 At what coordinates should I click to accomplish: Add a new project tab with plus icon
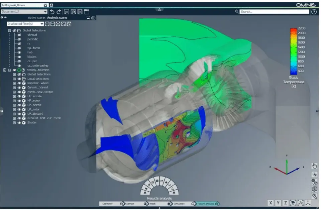pos(51,5)
